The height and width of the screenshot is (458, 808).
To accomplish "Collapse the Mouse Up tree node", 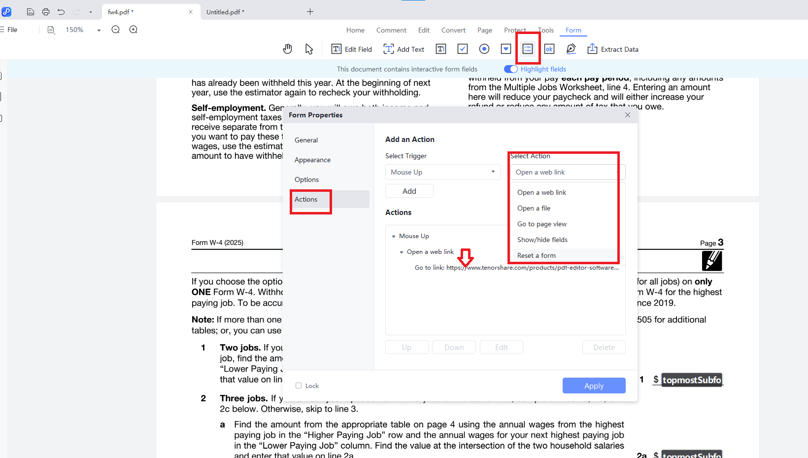I will (394, 236).
